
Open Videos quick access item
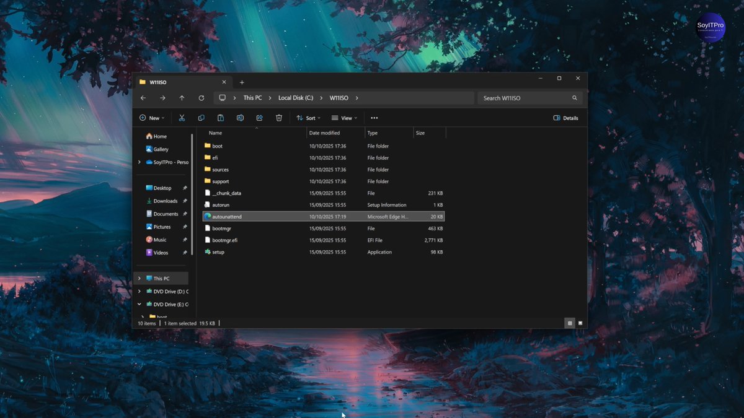tap(157, 253)
